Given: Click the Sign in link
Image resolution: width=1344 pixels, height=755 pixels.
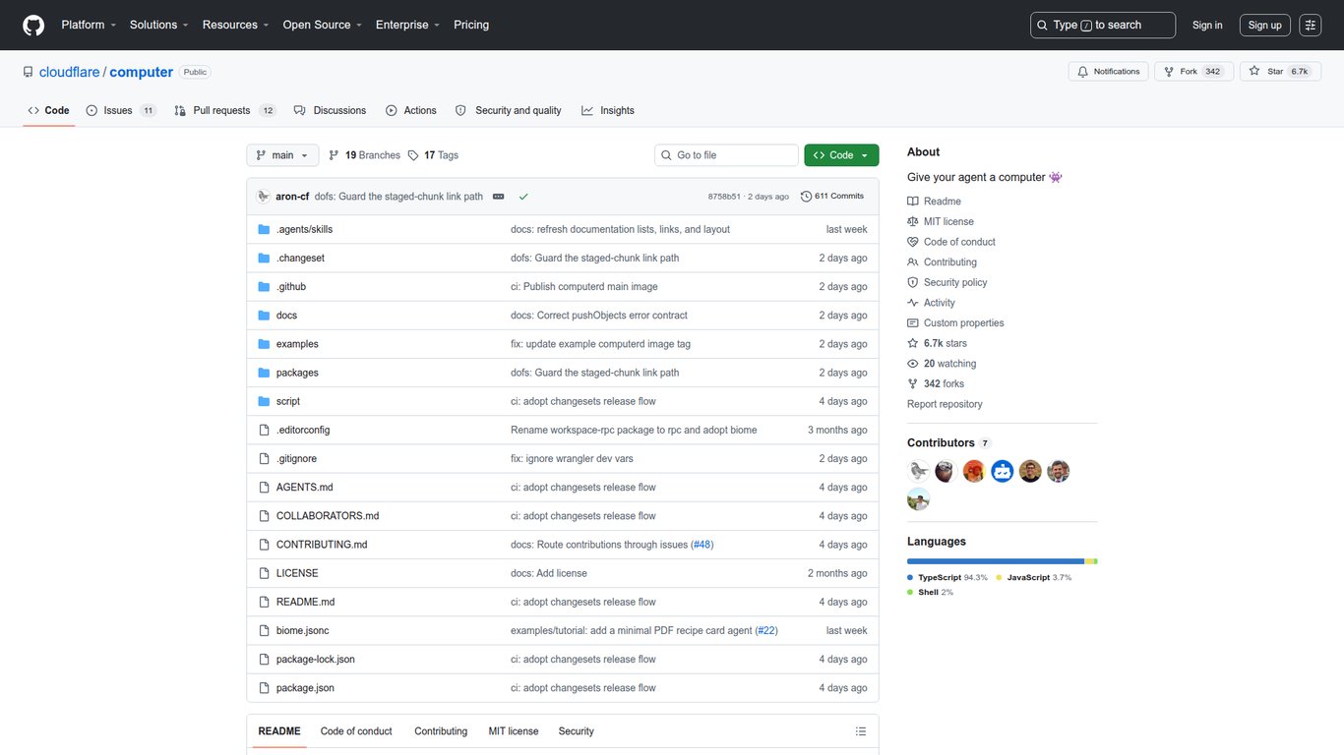Looking at the screenshot, I should pyautogui.click(x=1207, y=25).
